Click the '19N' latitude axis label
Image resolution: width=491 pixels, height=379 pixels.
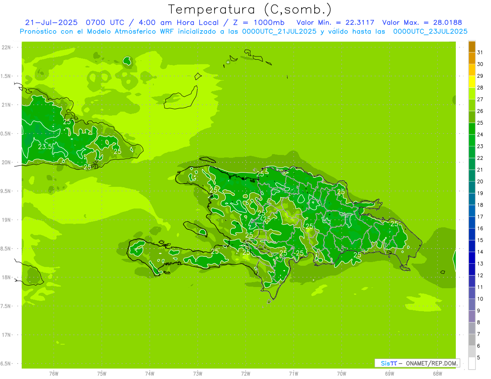point(6,220)
